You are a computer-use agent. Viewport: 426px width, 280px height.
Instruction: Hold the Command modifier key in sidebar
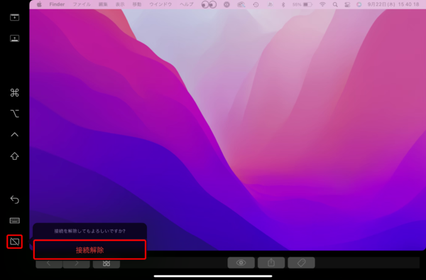click(x=14, y=92)
